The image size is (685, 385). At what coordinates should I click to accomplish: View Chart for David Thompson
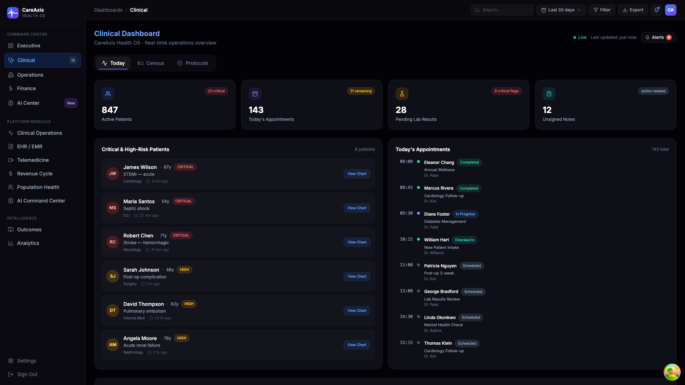(x=357, y=310)
